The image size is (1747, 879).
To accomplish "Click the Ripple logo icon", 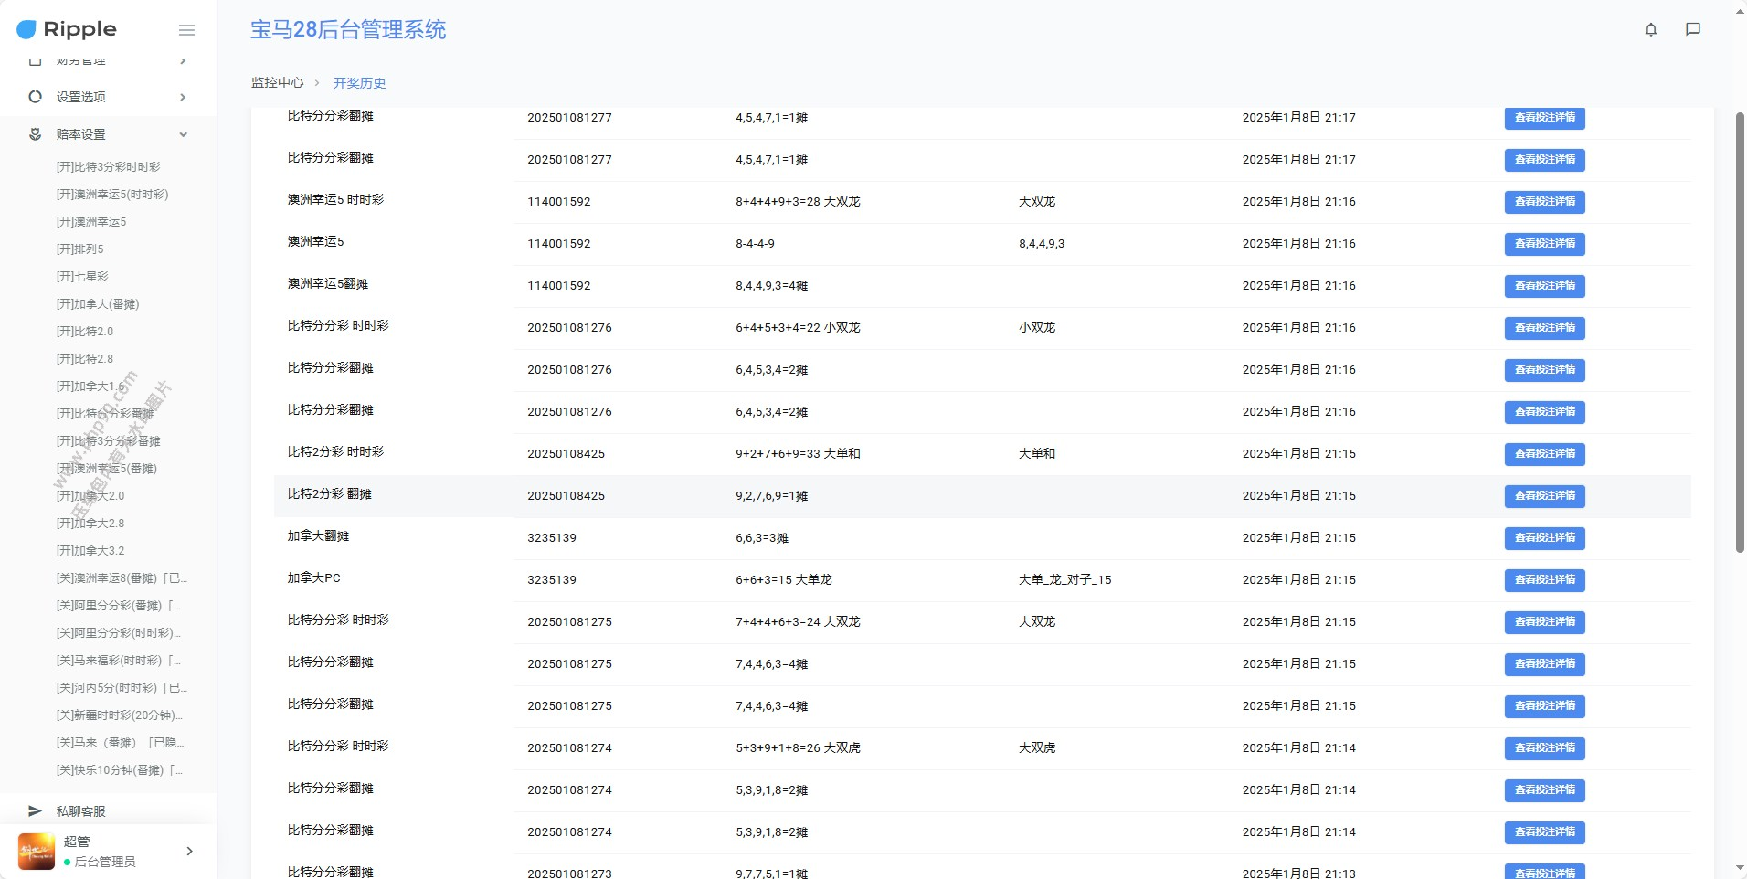I will (x=26, y=29).
